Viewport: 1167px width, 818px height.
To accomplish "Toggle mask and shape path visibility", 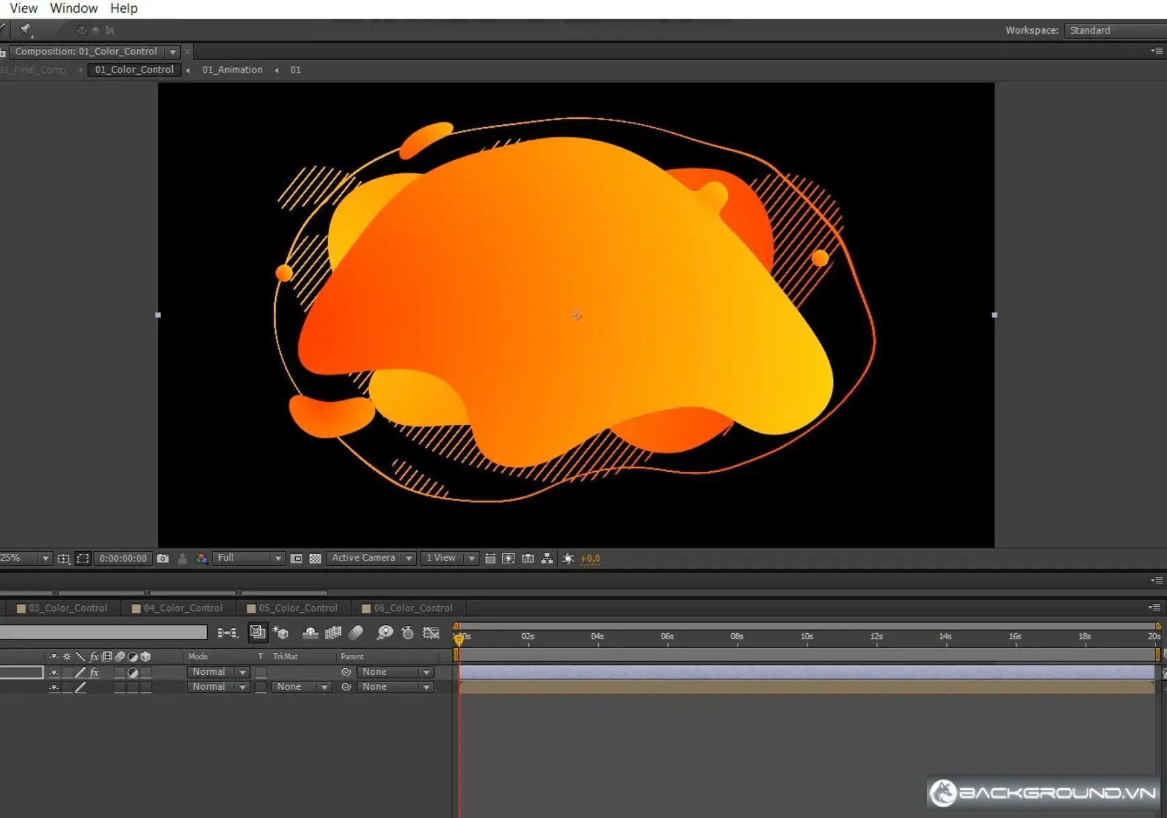I will 83,559.
